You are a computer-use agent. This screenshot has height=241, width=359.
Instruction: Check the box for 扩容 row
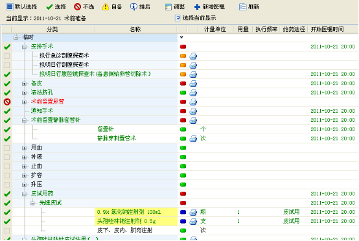pyautogui.click(x=7, y=176)
